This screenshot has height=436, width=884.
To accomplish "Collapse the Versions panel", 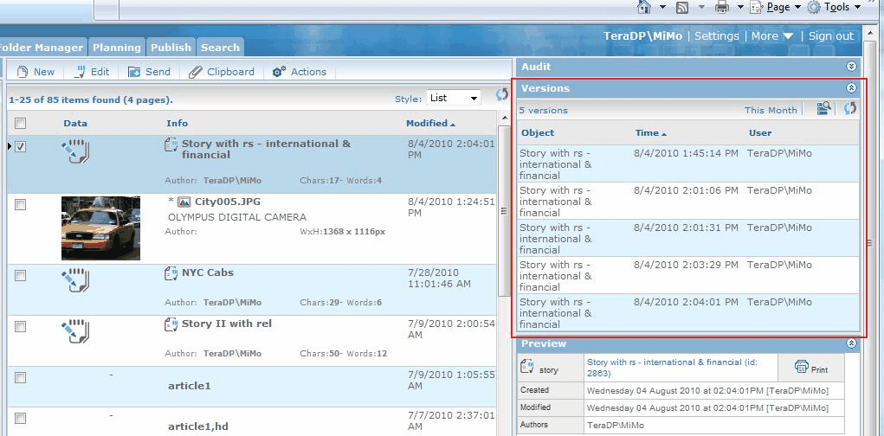I will [x=851, y=88].
